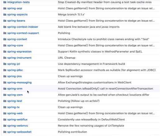Browse the spring-webflux folder
The width and height of the screenshot is (160, 136).
coord(17,120)
